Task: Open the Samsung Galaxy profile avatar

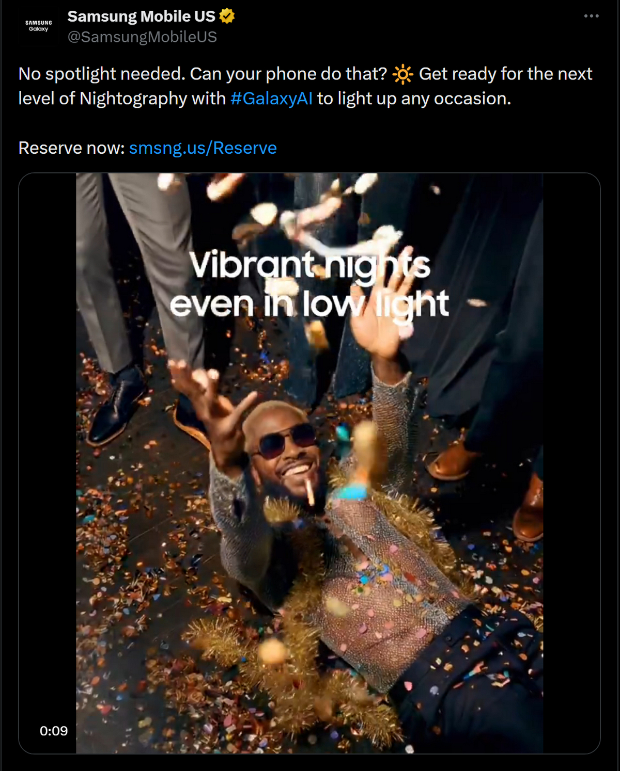Action: 39,26
